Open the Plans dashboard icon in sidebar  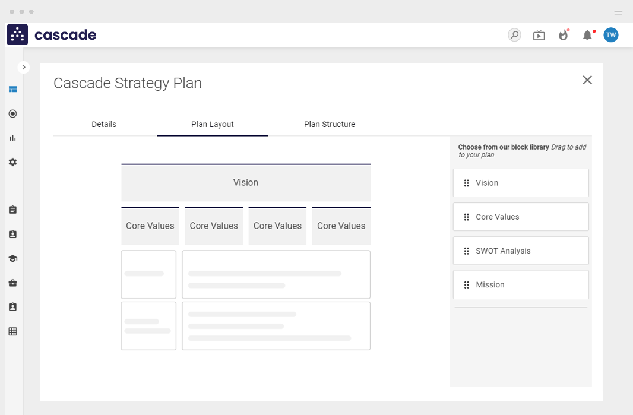tap(12, 89)
